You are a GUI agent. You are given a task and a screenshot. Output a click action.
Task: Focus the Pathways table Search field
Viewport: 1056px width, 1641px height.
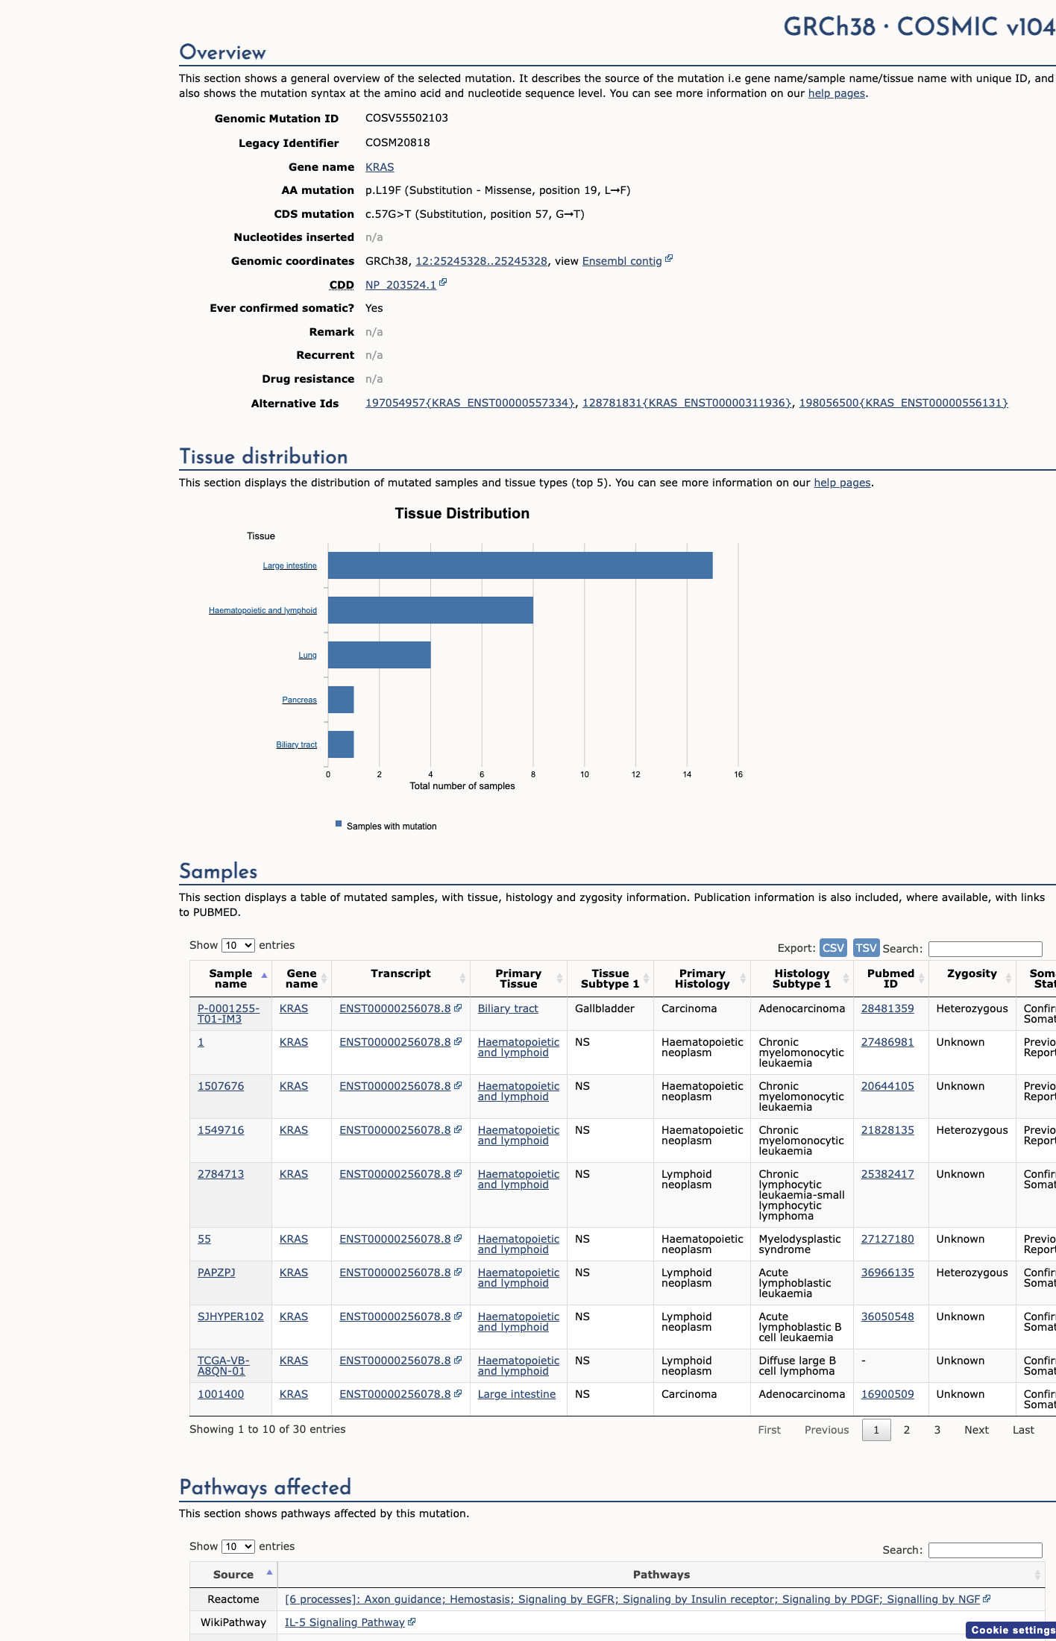coord(985,1550)
